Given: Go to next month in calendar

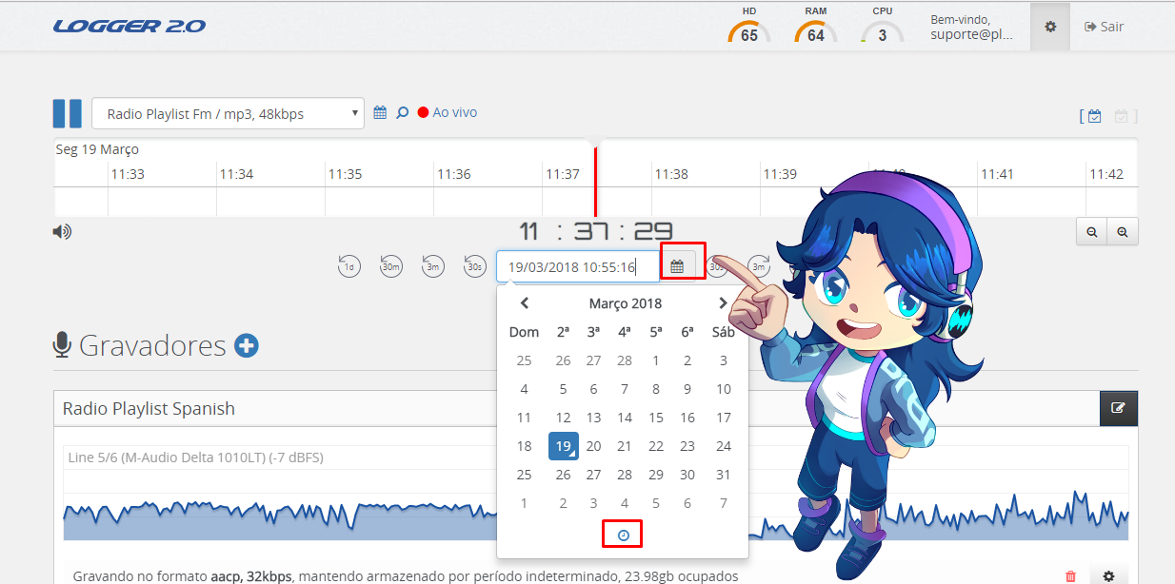Looking at the screenshot, I should click(x=723, y=303).
